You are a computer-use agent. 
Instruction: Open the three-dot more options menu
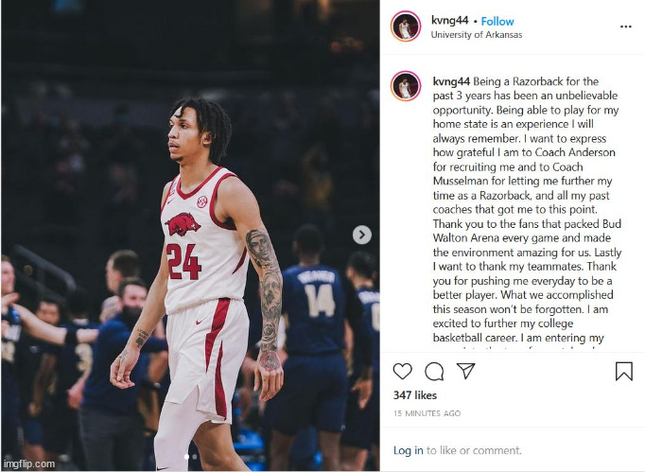pos(626,26)
